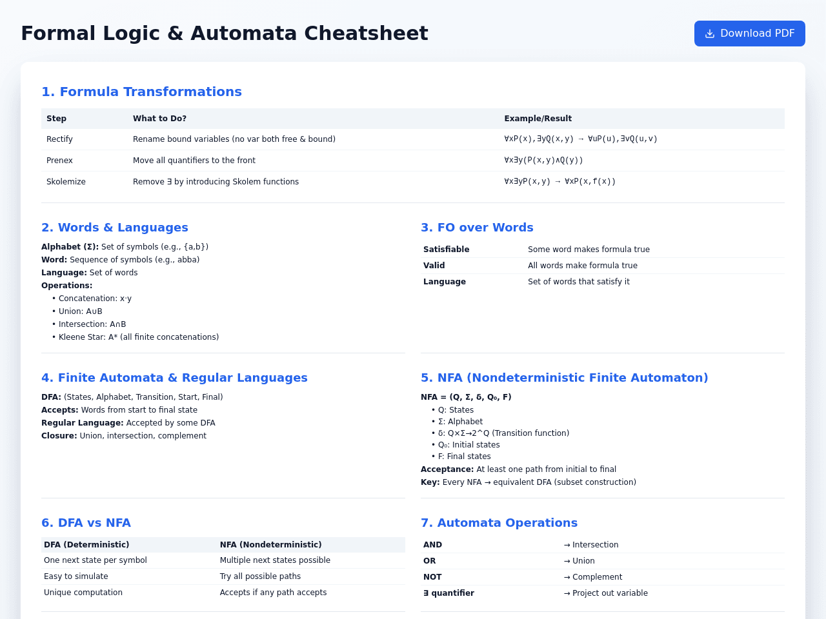Click the 'DFA: (States, Alphabet, ...)' line
This screenshot has width=826, height=619.
(132, 397)
